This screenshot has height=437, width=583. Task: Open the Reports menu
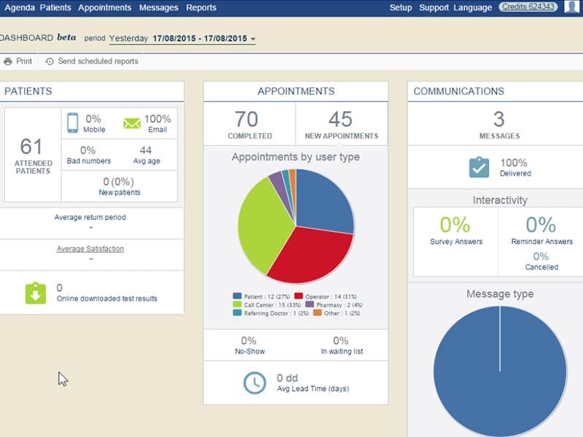pos(201,7)
